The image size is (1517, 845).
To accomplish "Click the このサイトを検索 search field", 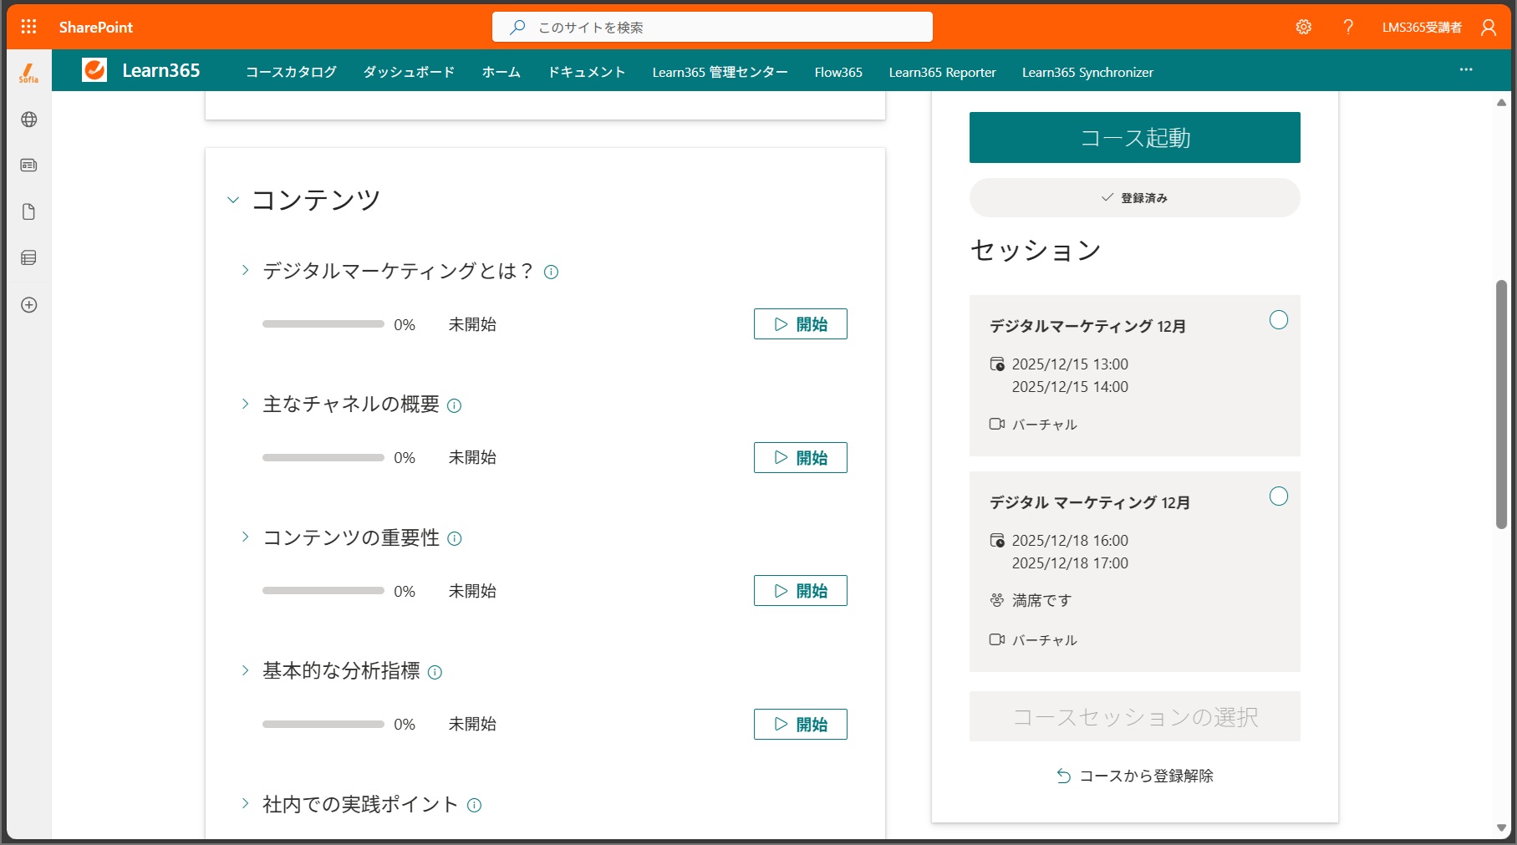I will click(712, 27).
